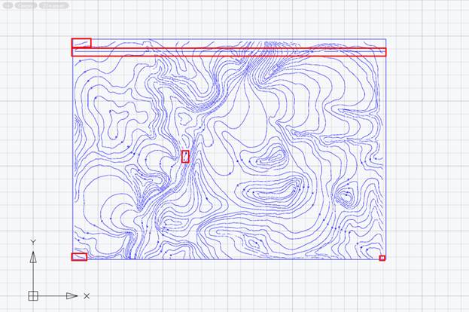The image size is (469, 312).
Task: Click the X label of the UCS icon
Action: tap(87, 296)
